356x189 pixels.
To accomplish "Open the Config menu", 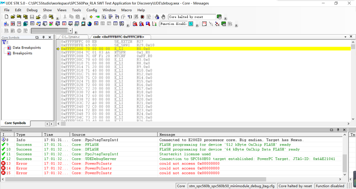I will pyautogui.click(x=92, y=10).
